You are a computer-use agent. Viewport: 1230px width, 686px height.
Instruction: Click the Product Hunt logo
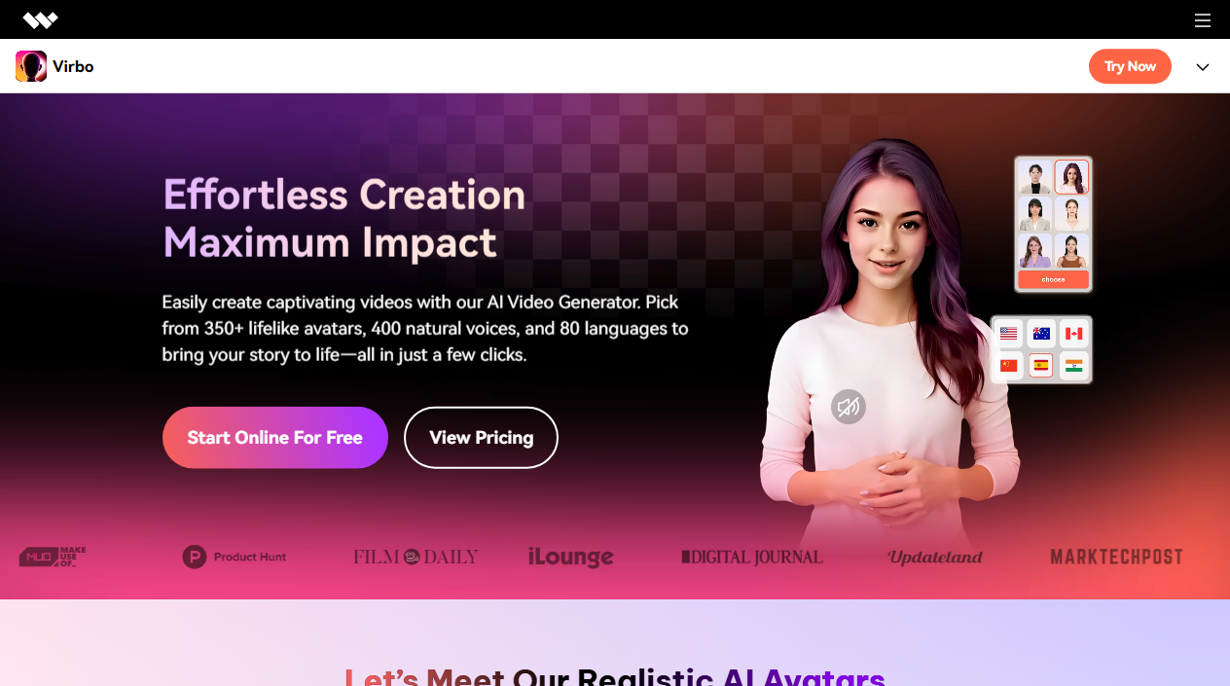[235, 557]
